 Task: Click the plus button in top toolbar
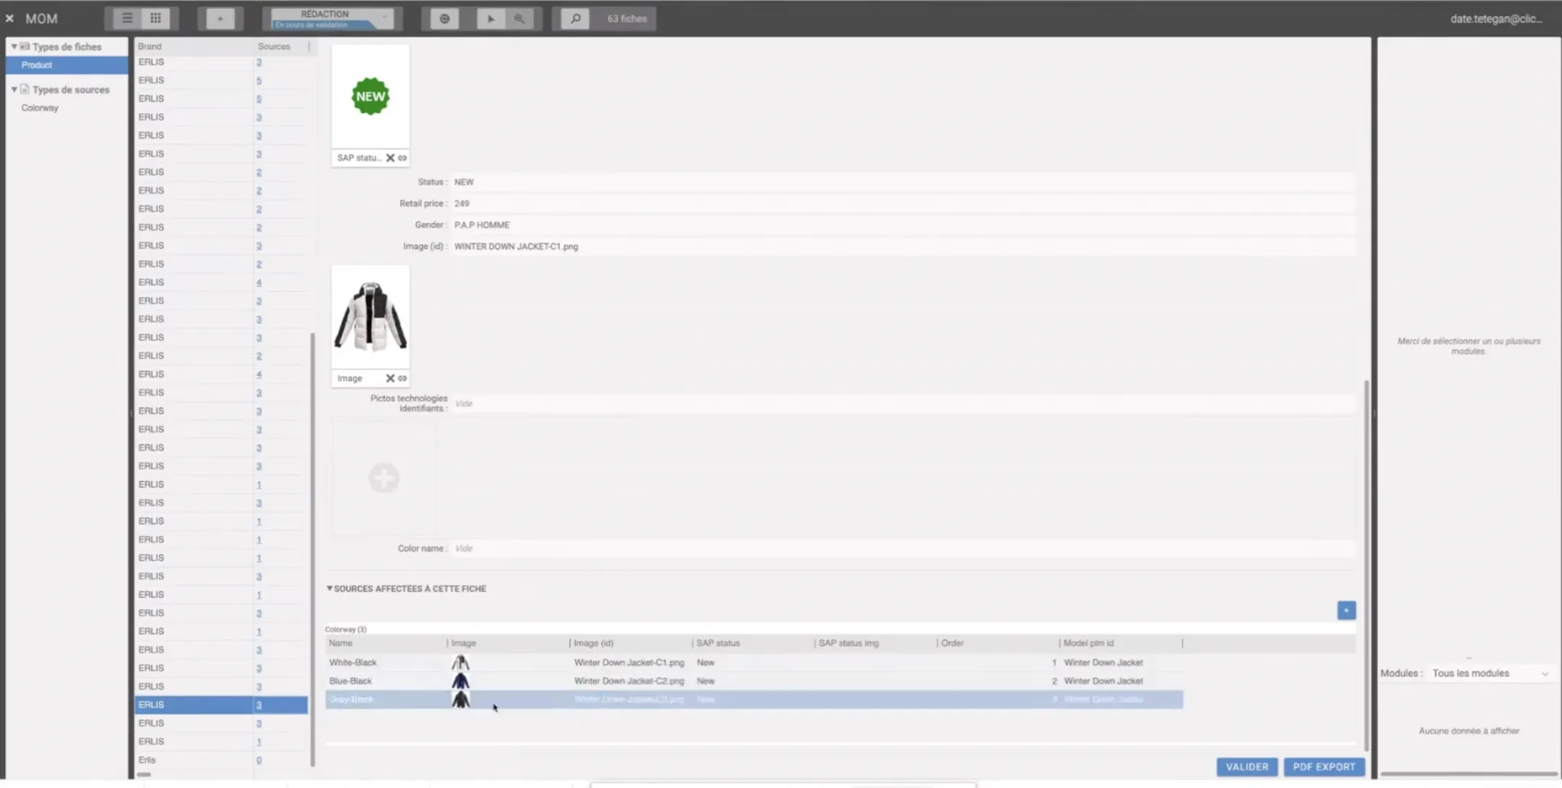click(220, 19)
